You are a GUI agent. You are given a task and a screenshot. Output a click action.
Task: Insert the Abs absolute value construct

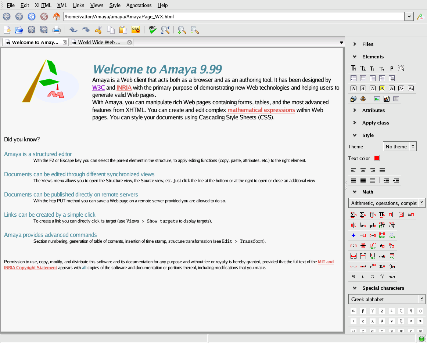372,256
